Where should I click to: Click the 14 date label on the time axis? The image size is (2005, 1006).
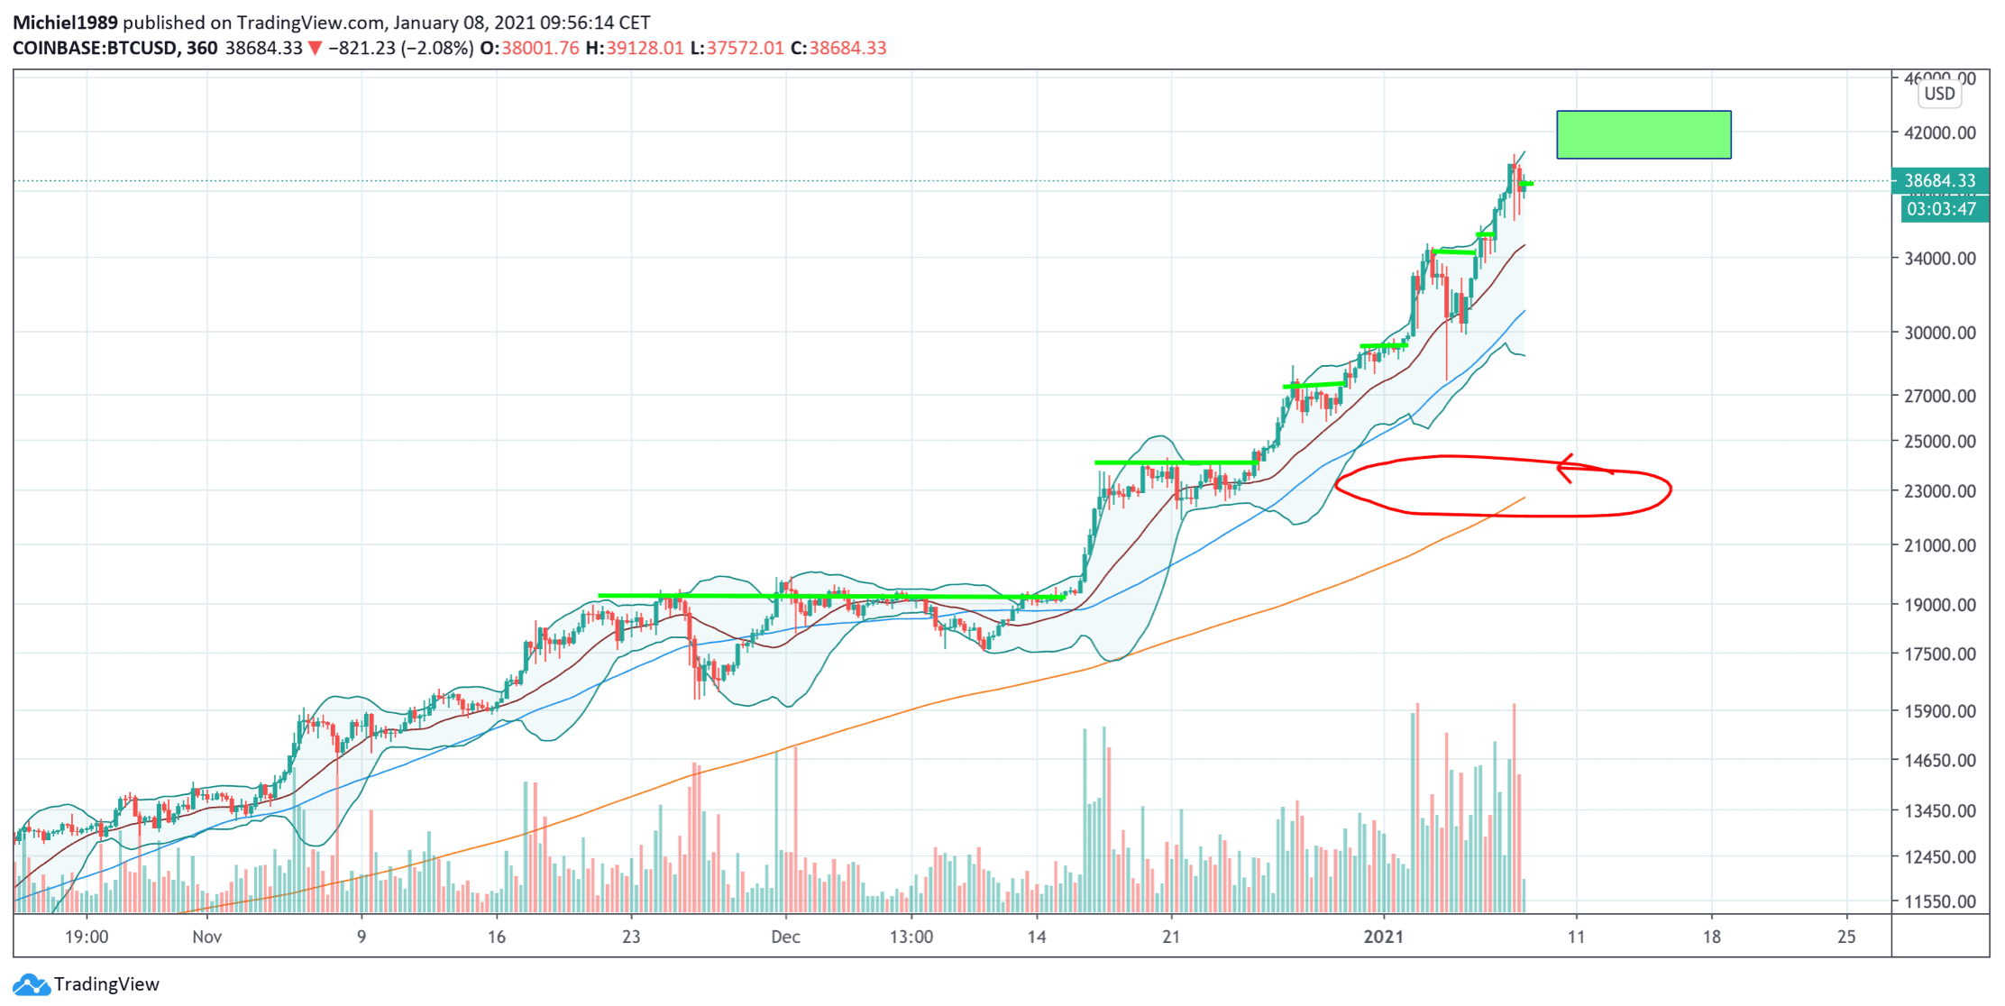pos(1037,937)
